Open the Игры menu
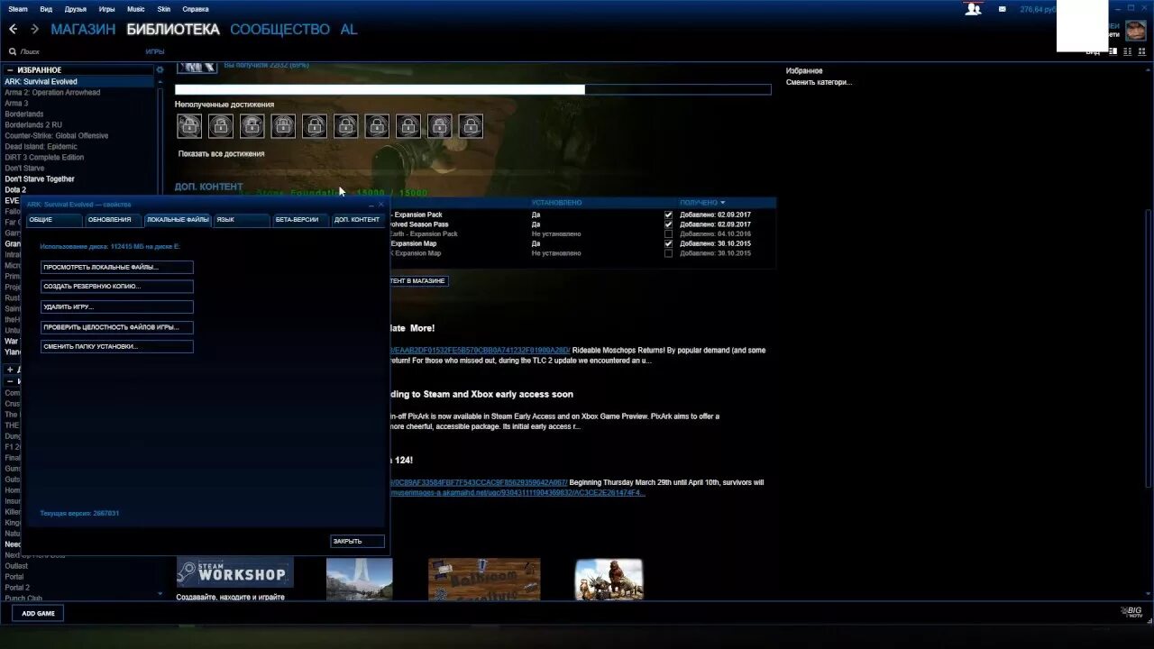 pyautogui.click(x=106, y=9)
